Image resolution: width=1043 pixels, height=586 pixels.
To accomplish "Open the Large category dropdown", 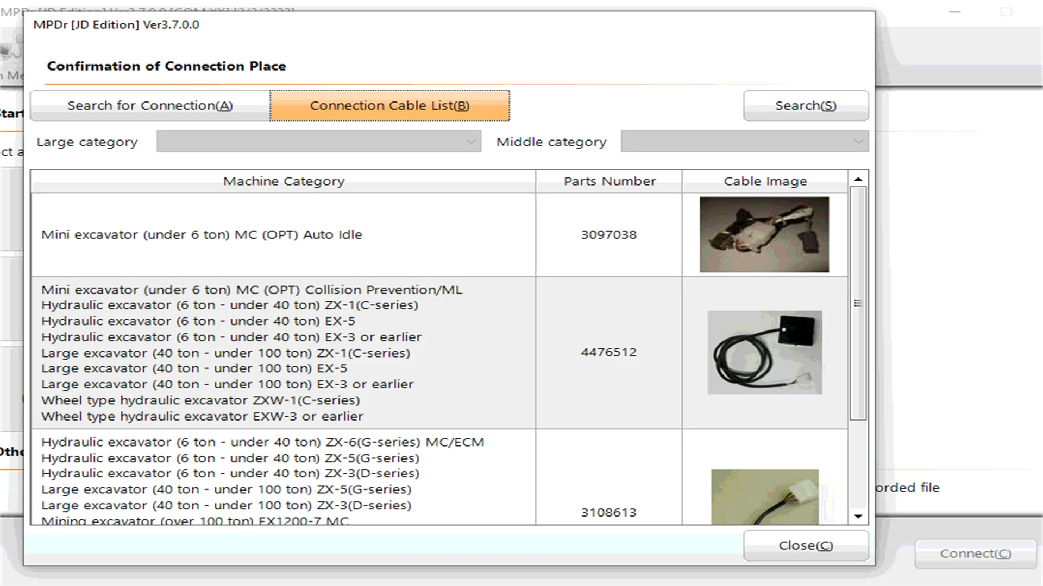I will tap(319, 142).
